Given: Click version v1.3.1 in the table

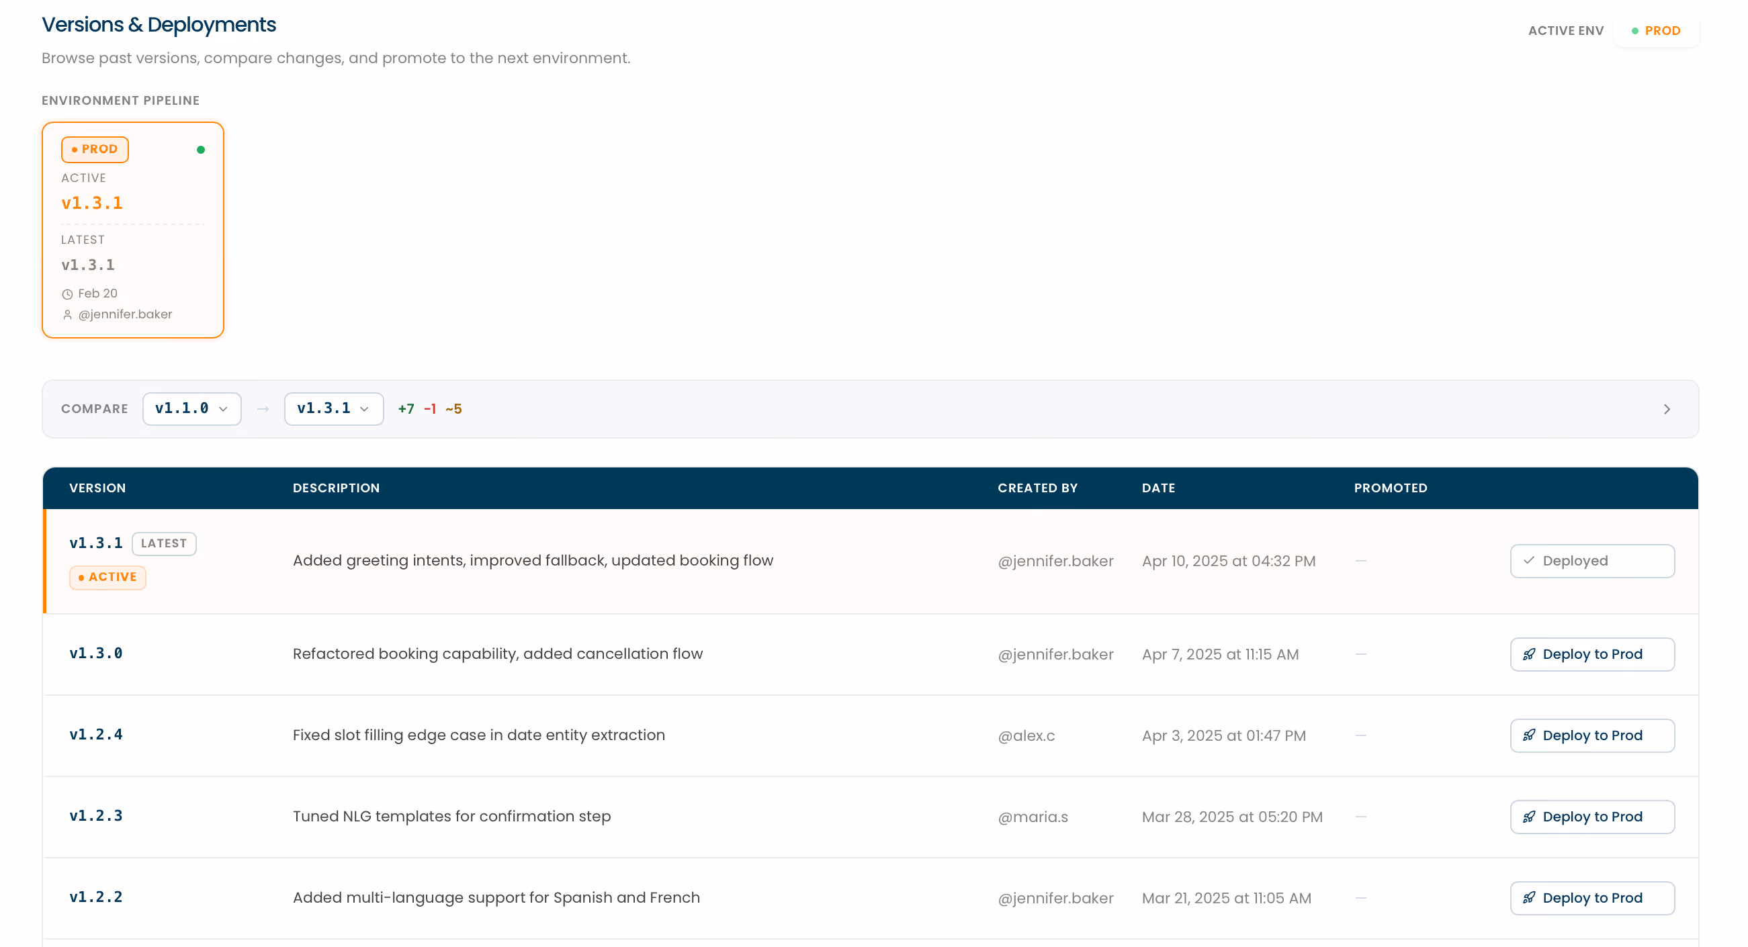Looking at the screenshot, I should click(95, 543).
